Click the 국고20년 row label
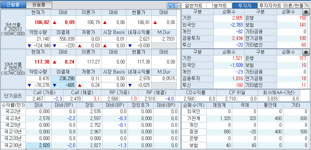Screen dimensions: 311x150 click(13, 139)
